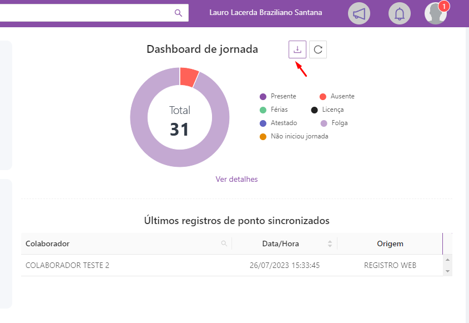Screen dimensions: 469x323
Task: Open the Ver detalhes link
Action: (x=236, y=179)
